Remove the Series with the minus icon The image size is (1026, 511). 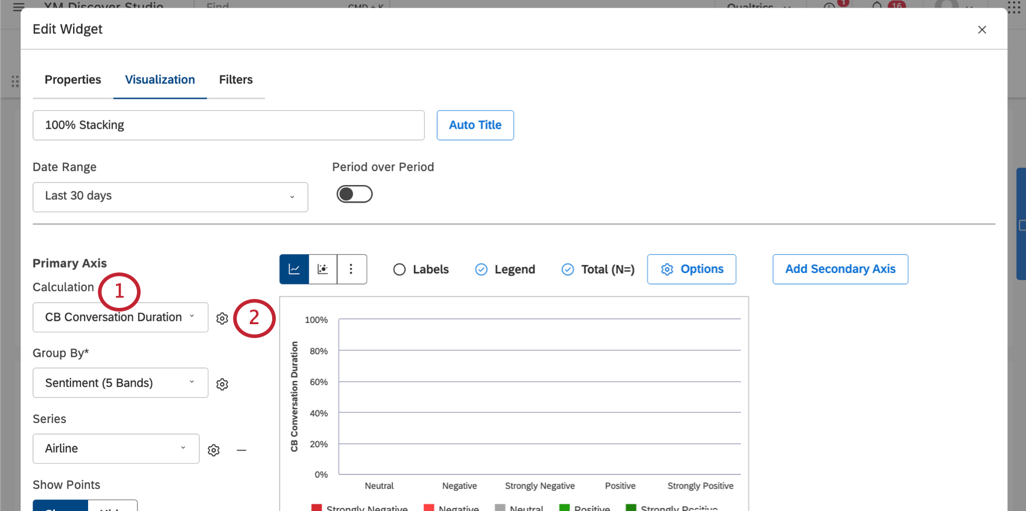tap(241, 450)
